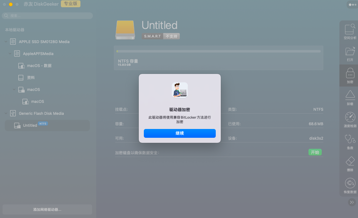358x218 pixels.
Task: Click the disk3s2 device value
Action: tap(316, 138)
